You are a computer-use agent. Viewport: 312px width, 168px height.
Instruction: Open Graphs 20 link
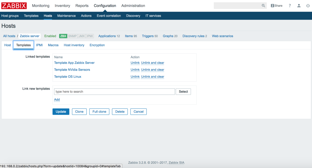170,36
